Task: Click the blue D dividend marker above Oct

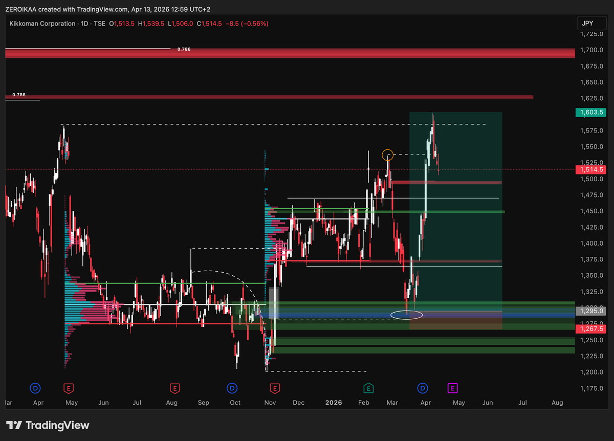Action: [x=232, y=388]
